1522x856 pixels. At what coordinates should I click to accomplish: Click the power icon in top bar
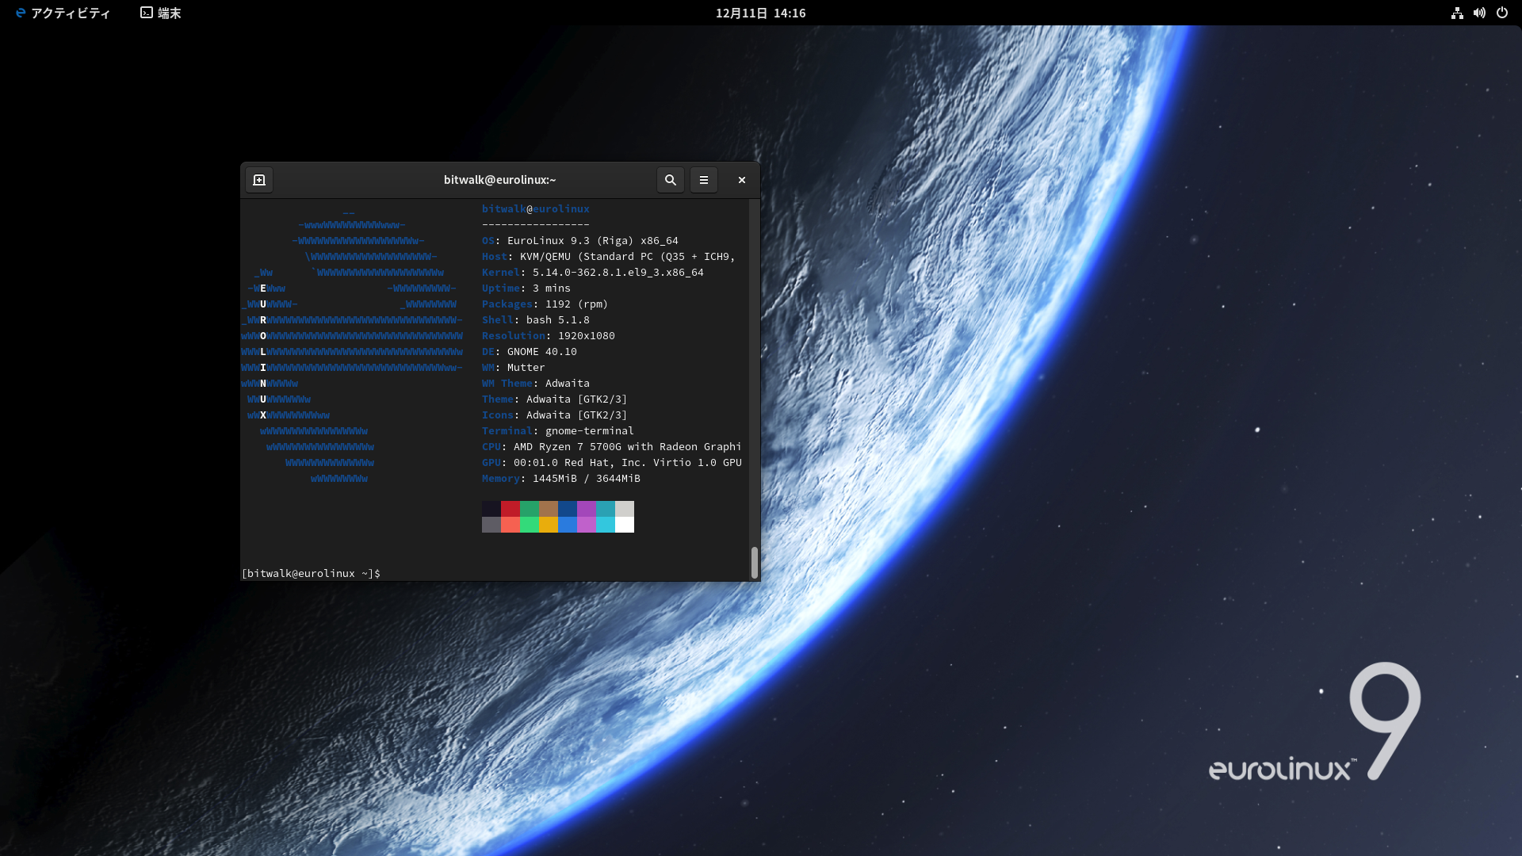click(1501, 13)
